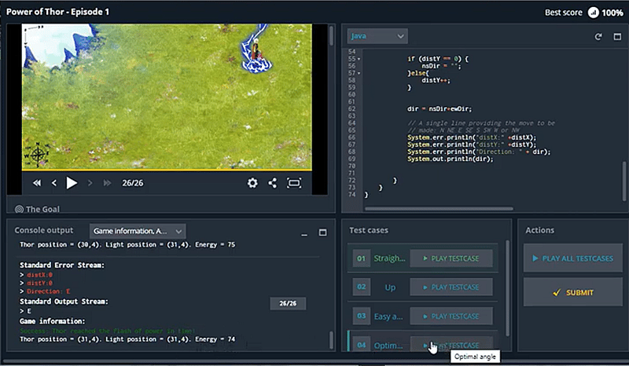
Task: Minimize the console output panel
Action: tap(304, 233)
